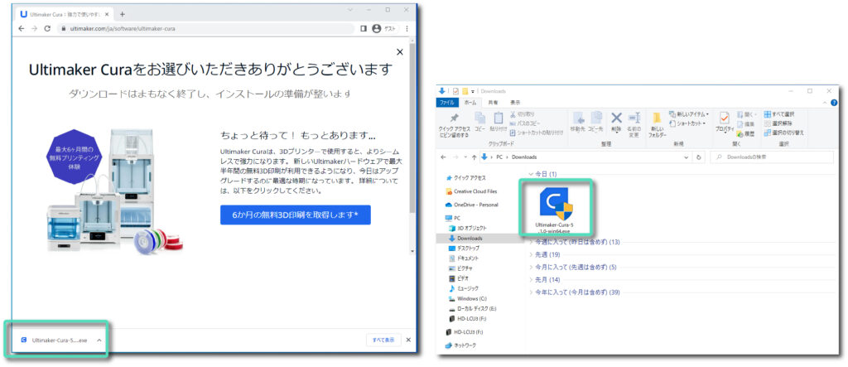The width and height of the screenshot is (848, 367).
Task: Click 履歴 in the ribbon 開く group
Action: 745,133
